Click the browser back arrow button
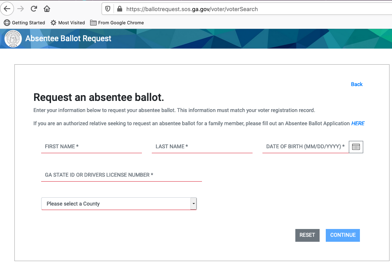Image resolution: width=392 pixels, height=264 pixels. pyautogui.click(x=7, y=9)
